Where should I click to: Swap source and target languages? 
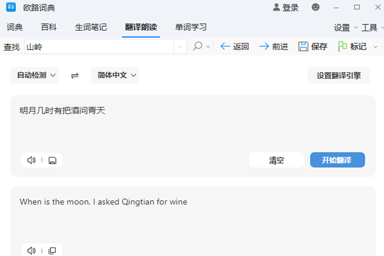75,76
